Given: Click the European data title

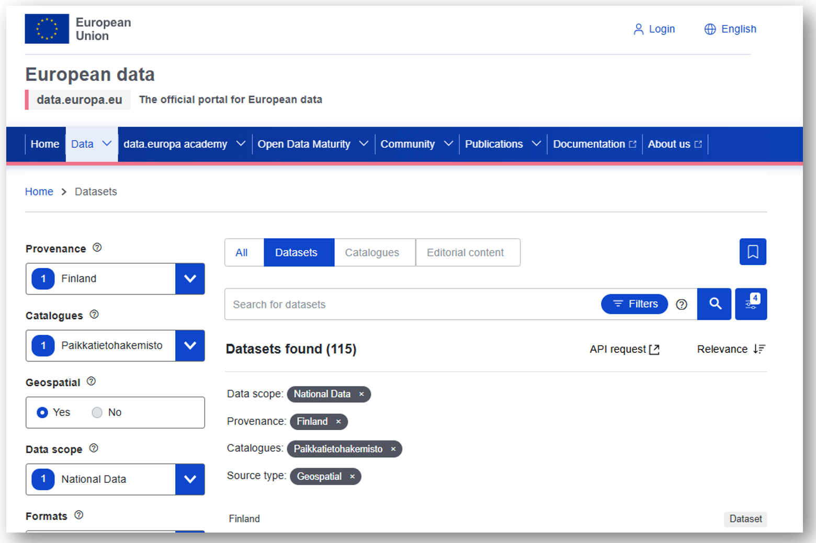Looking at the screenshot, I should tap(90, 75).
